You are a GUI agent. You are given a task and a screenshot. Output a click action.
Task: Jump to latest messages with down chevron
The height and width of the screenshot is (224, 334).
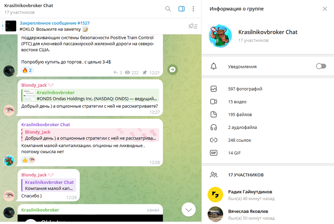(x=189, y=210)
